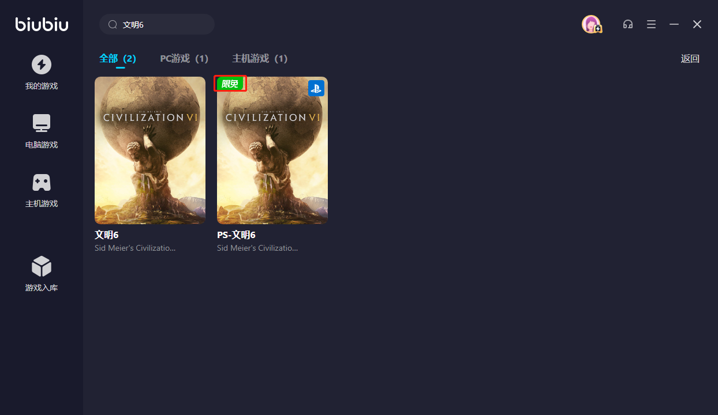
Task: Open customer support headset icon
Action: pyautogui.click(x=628, y=24)
